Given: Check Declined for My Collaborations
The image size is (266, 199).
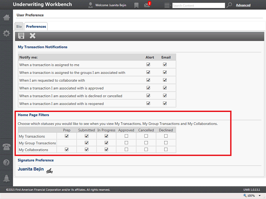Looking at the screenshot, I should click(x=166, y=149).
